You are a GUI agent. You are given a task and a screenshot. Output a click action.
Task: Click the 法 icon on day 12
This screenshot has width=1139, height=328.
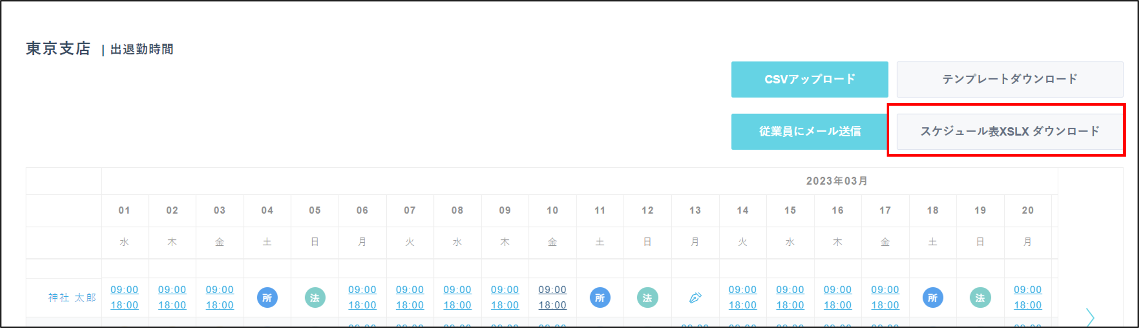(x=647, y=298)
